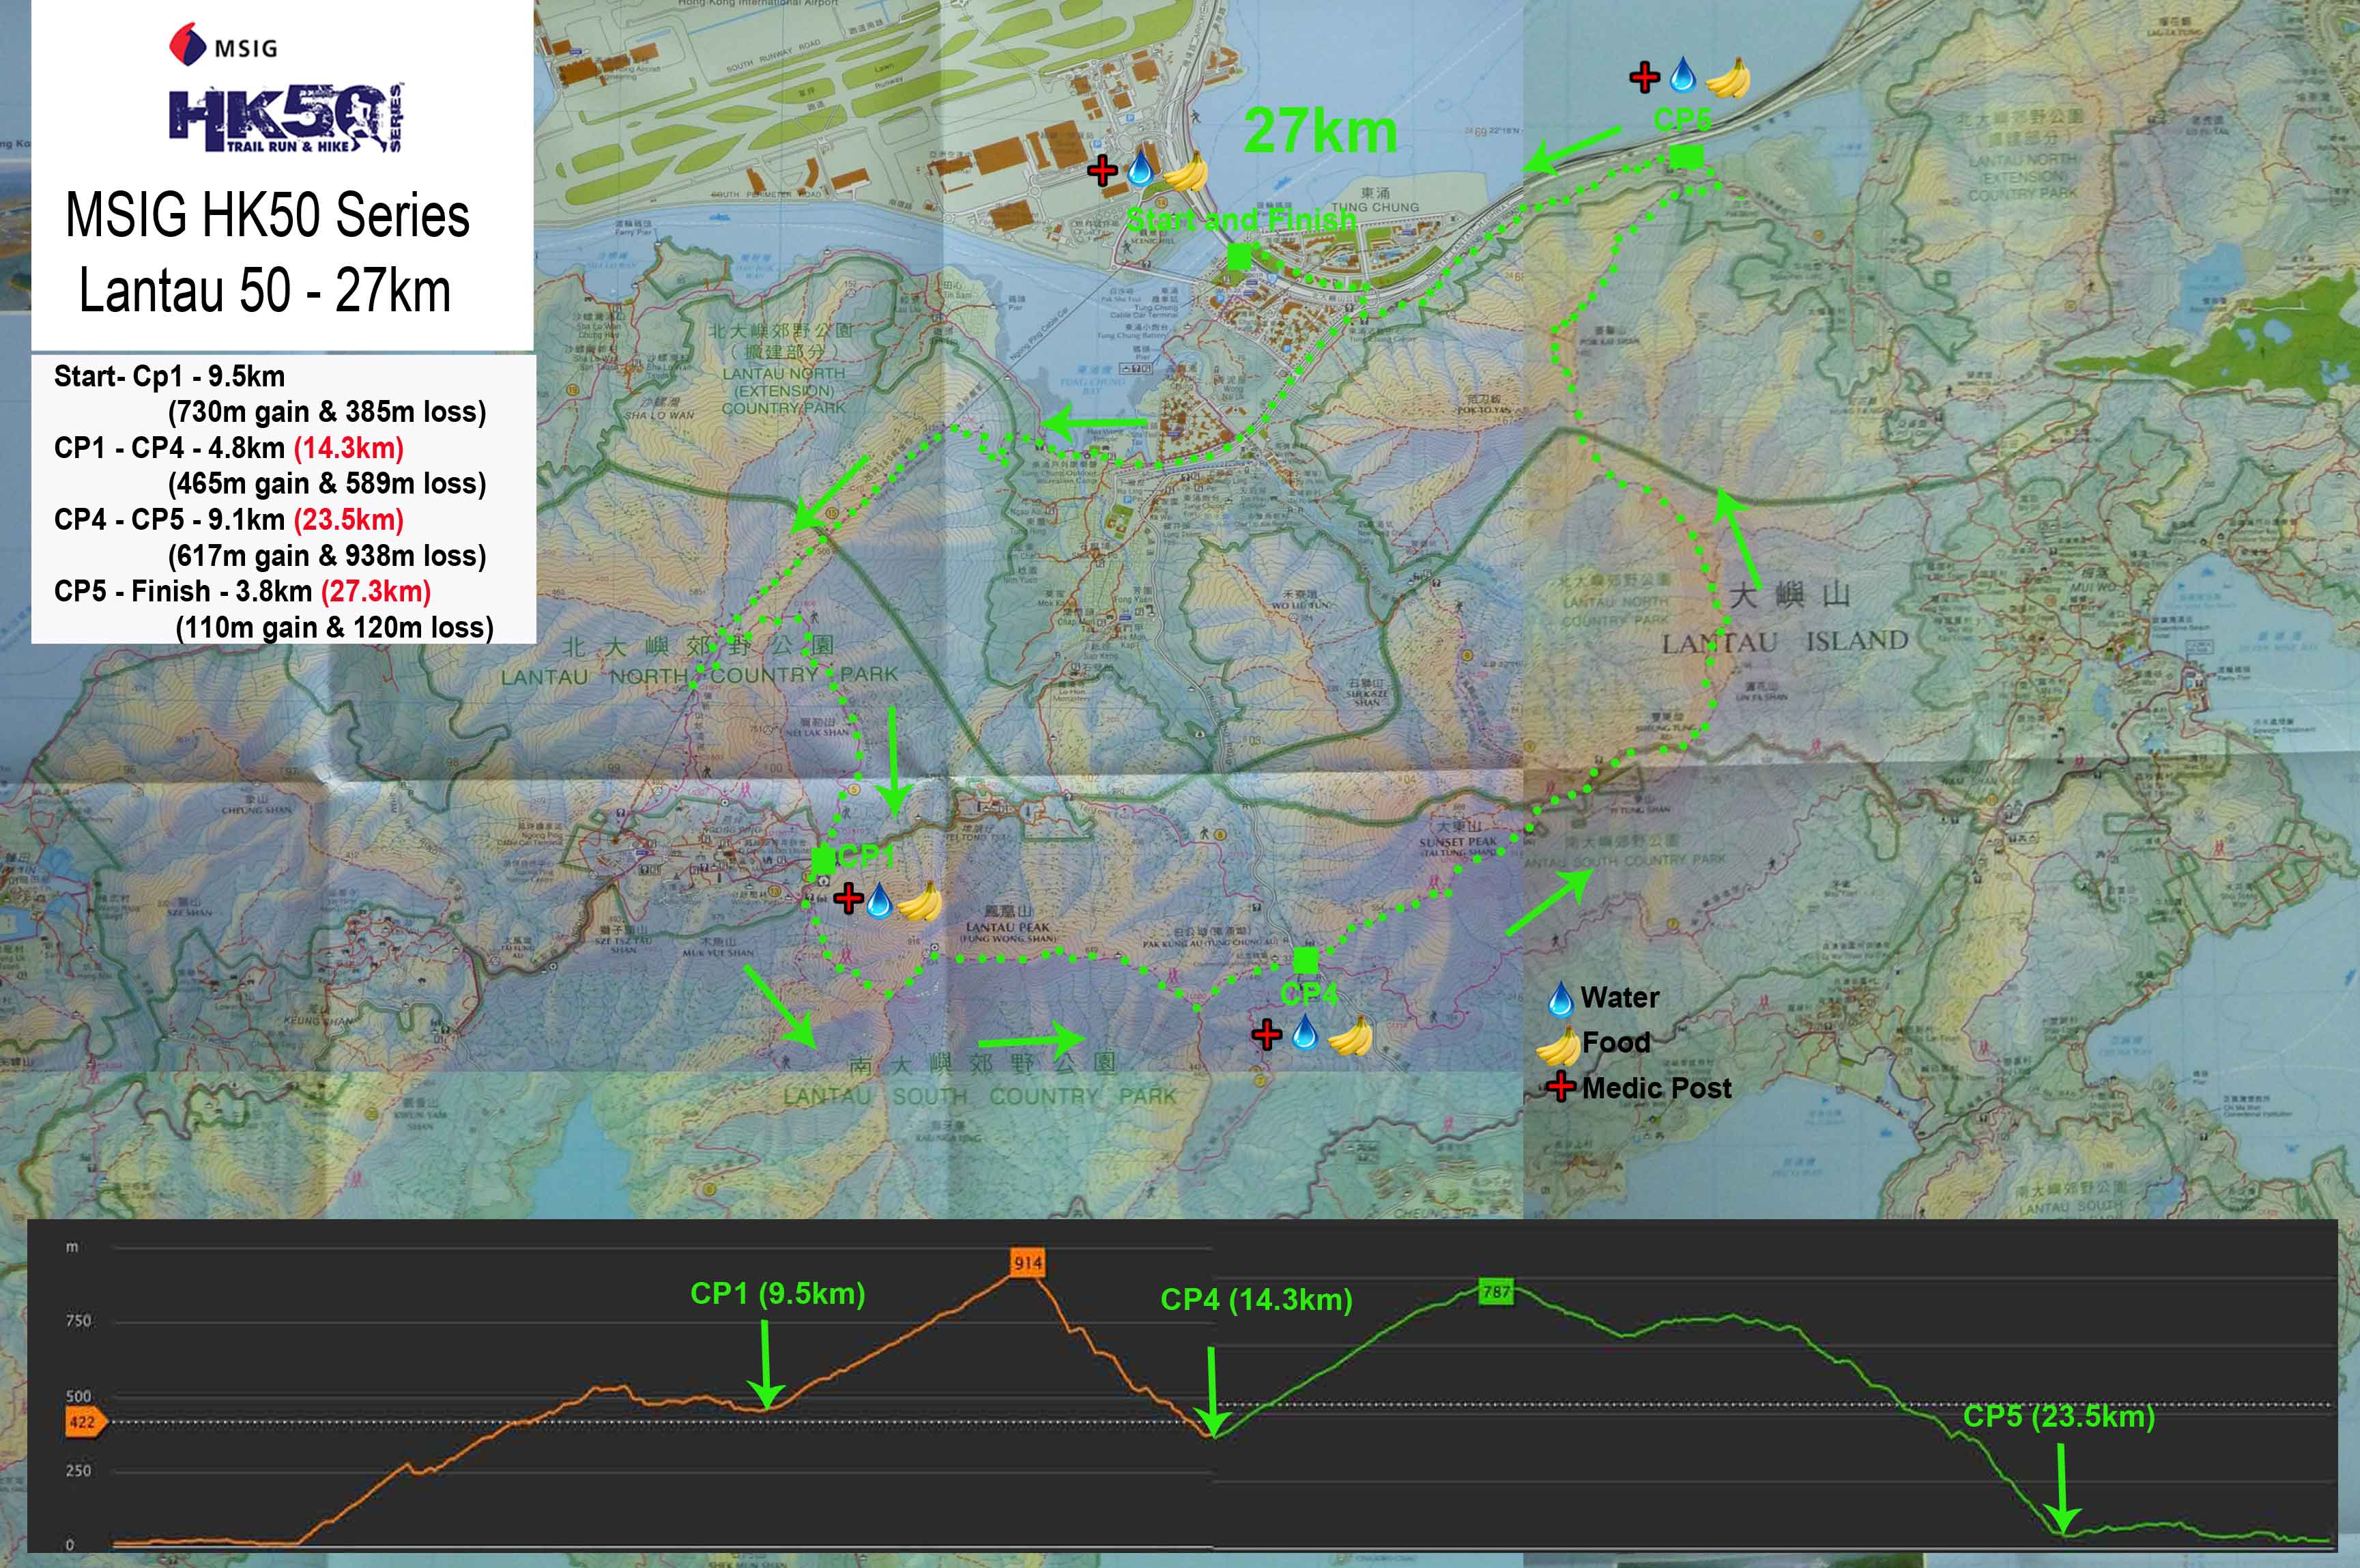This screenshot has width=2360, height=1568.
Task: Click the water drop beside Start and Finish
Action: [x=1140, y=169]
